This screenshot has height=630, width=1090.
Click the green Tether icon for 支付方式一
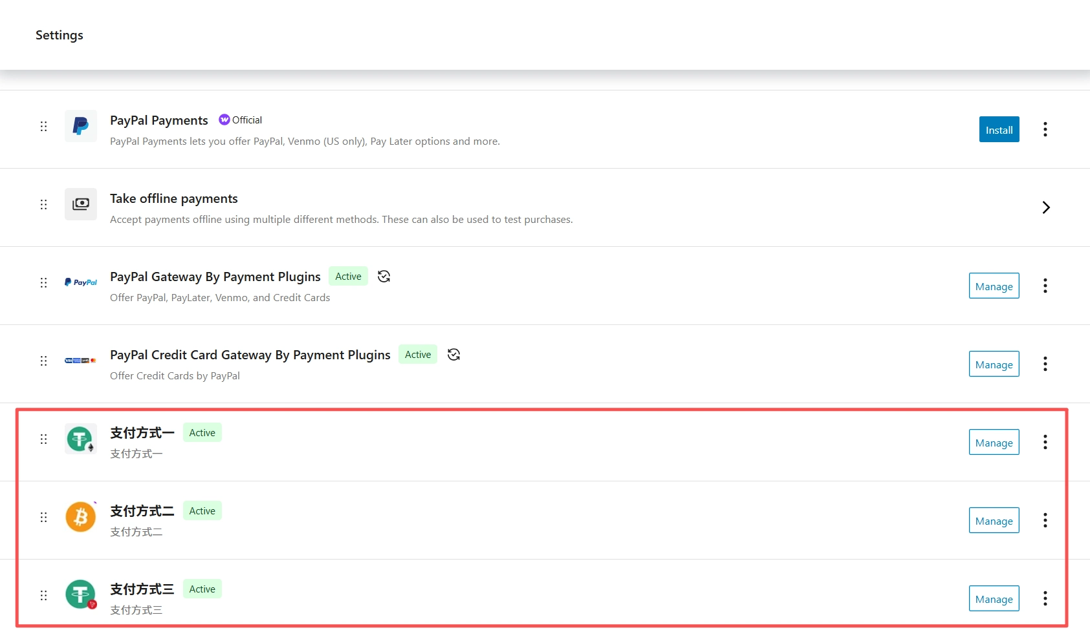pyautogui.click(x=81, y=439)
